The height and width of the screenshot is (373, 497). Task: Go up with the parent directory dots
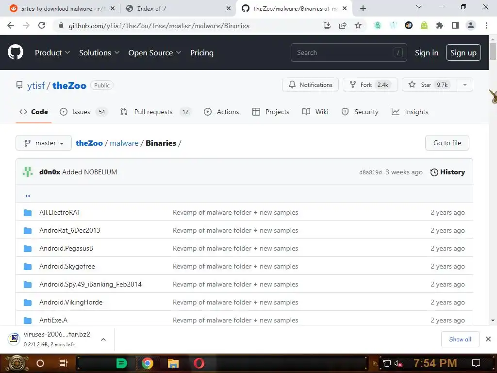coord(28,195)
